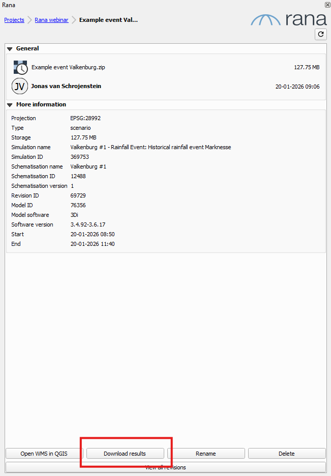Close the Rana panel with the X icon
The image size is (331, 476).
[327, 5]
